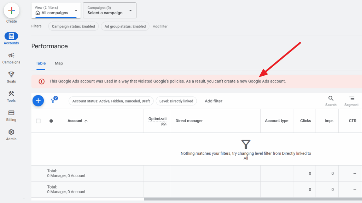
Task: Open the Tools section
Action: pyautogui.click(x=11, y=95)
